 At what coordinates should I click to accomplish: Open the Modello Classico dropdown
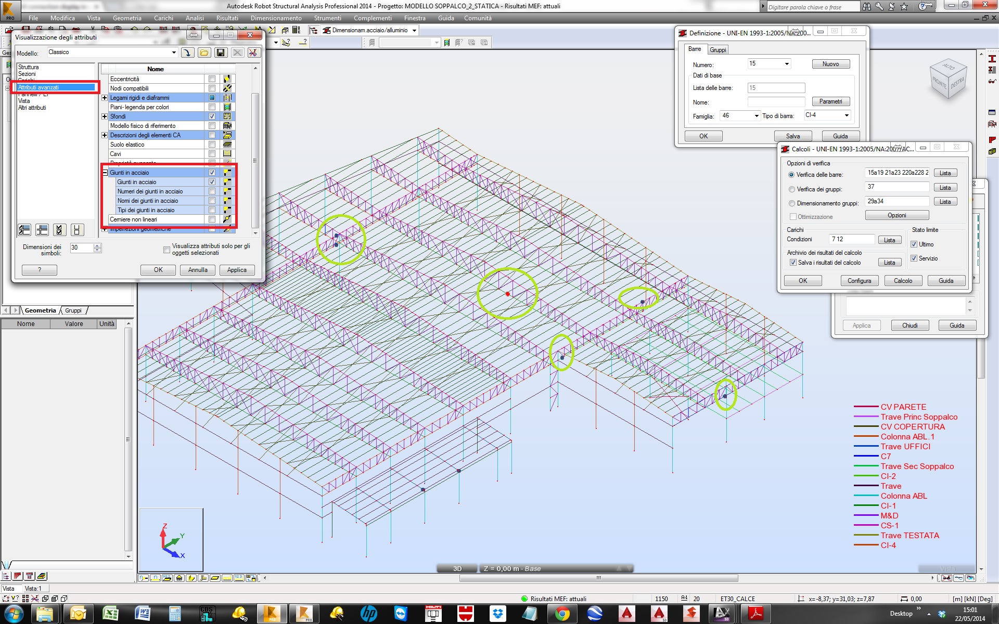click(x=174, y=53)
